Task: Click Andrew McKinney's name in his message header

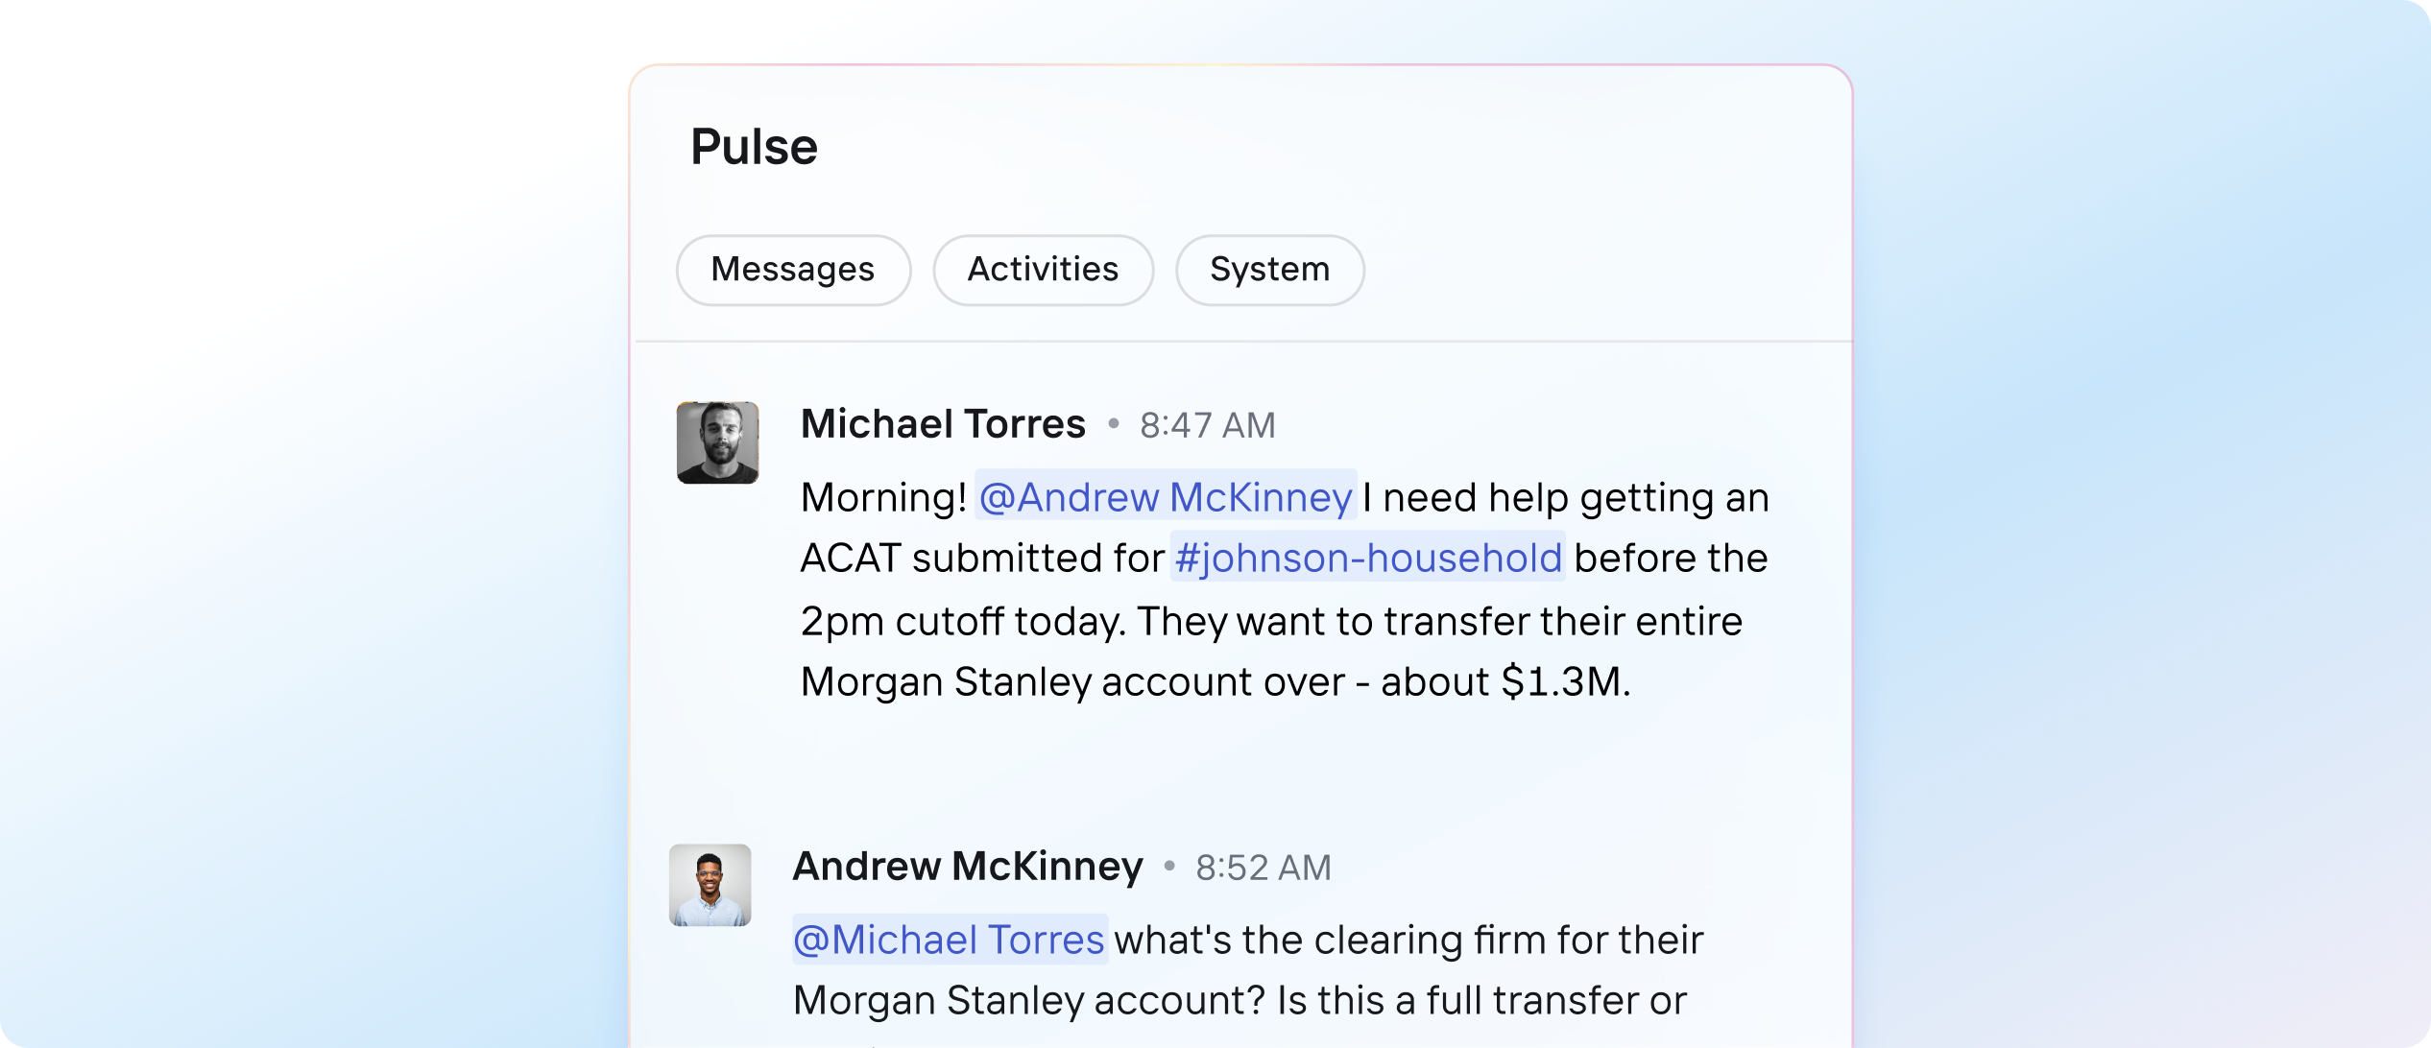Action: pos(967,865)
